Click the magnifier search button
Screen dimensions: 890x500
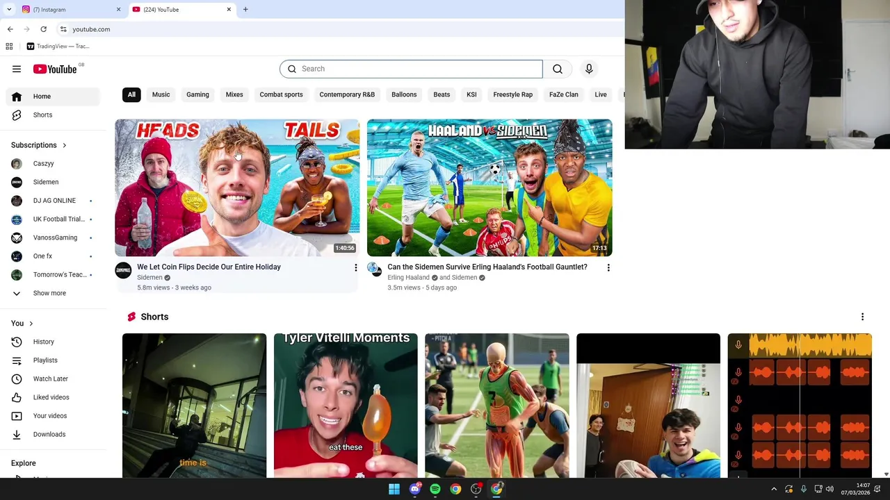558,69
